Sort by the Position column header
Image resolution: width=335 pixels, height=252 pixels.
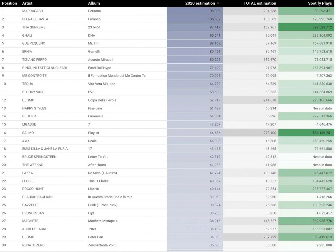(9, 4)
